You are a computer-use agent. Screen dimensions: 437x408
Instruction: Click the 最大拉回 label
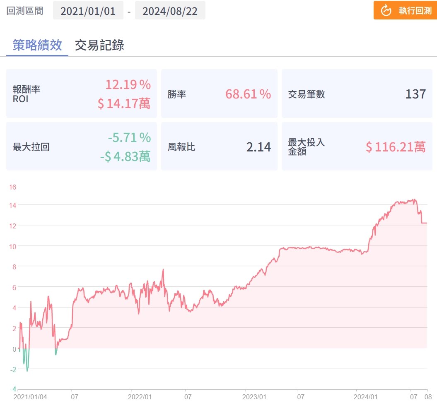click(x=31, y=146)
